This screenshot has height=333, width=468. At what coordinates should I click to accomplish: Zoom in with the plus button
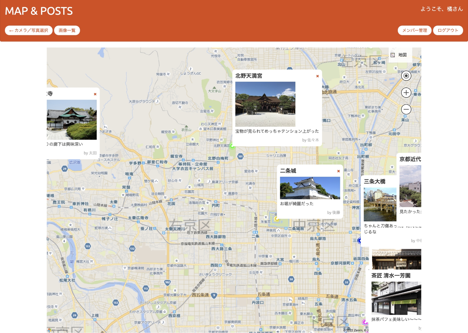406,93
